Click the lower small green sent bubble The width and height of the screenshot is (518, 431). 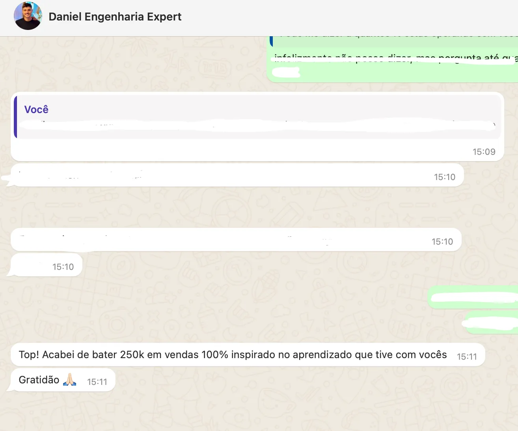(x=491, y=323)
